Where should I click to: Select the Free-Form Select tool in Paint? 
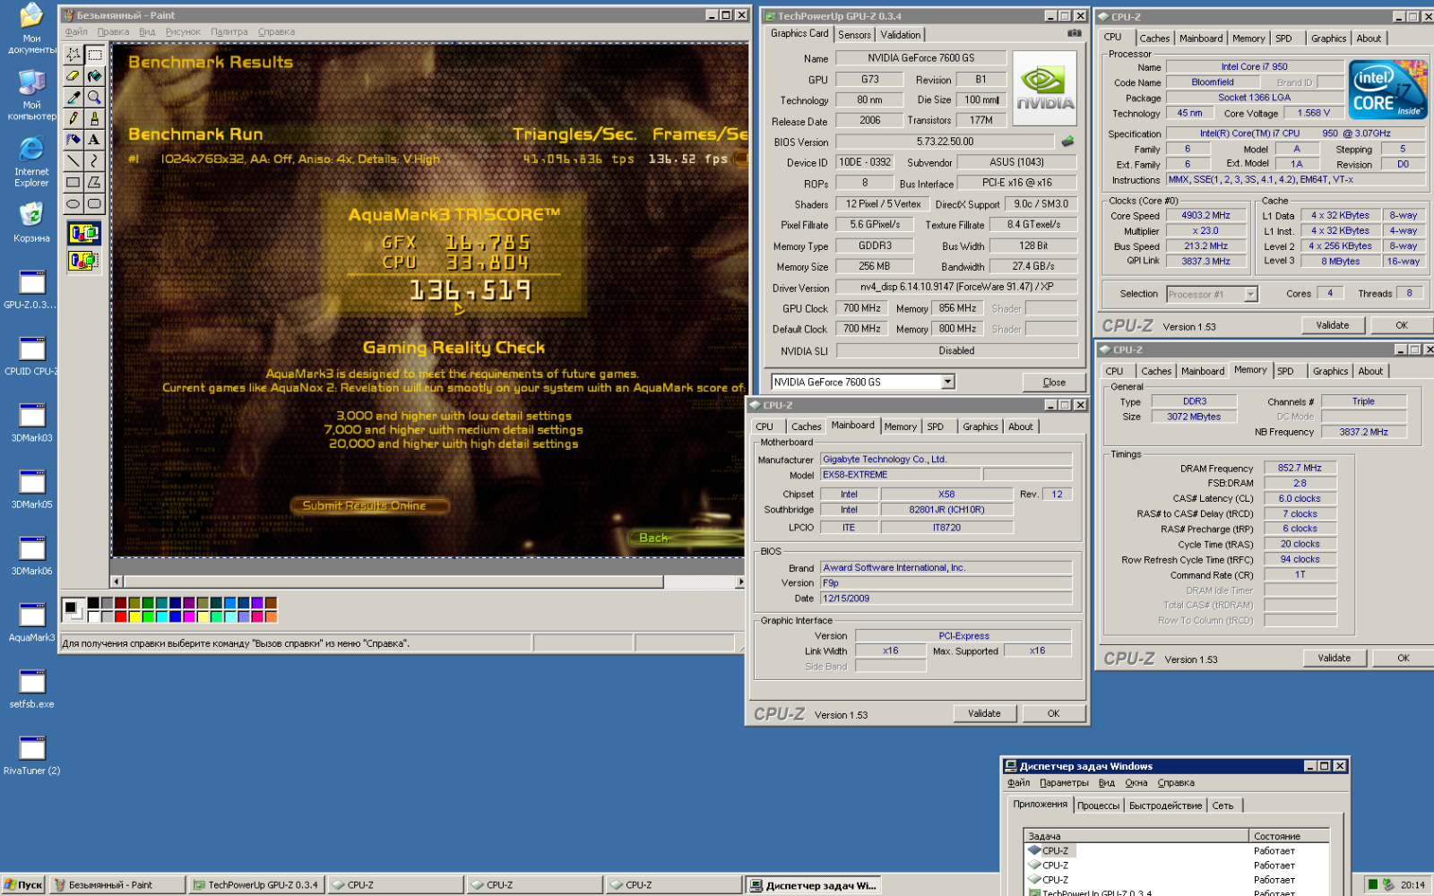click(73, 55)
